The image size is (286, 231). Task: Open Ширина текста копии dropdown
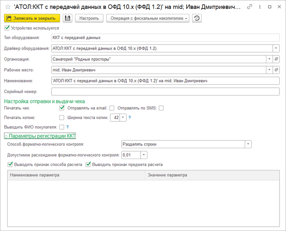pyautogui.click(x=123, y=117)
